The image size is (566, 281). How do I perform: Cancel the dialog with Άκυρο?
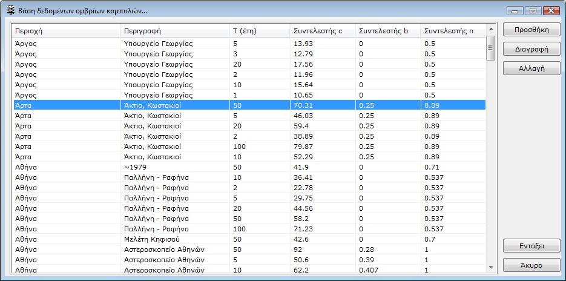[x=531, y=265]
